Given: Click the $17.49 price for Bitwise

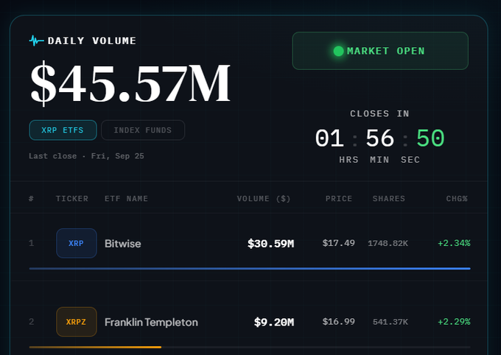Looking at the screenshot, I should [x=339, y=243].
